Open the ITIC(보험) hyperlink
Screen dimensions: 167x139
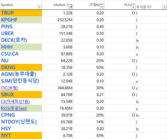click(9, 88)
